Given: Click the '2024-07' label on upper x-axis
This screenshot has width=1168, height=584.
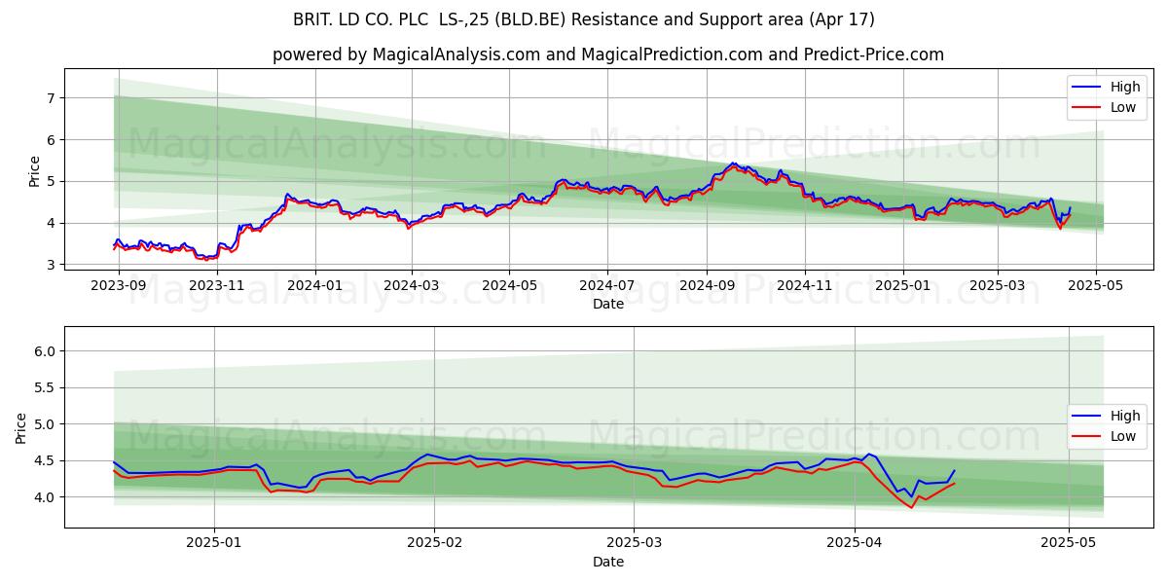Looking at the screenshot, I should [607, 285].
